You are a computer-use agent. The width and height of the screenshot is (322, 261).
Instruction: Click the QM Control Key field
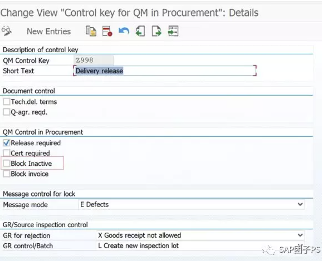(93, 60)
